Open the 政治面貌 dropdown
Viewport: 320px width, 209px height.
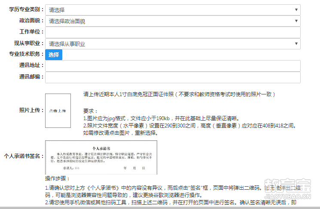coord(173,21)
